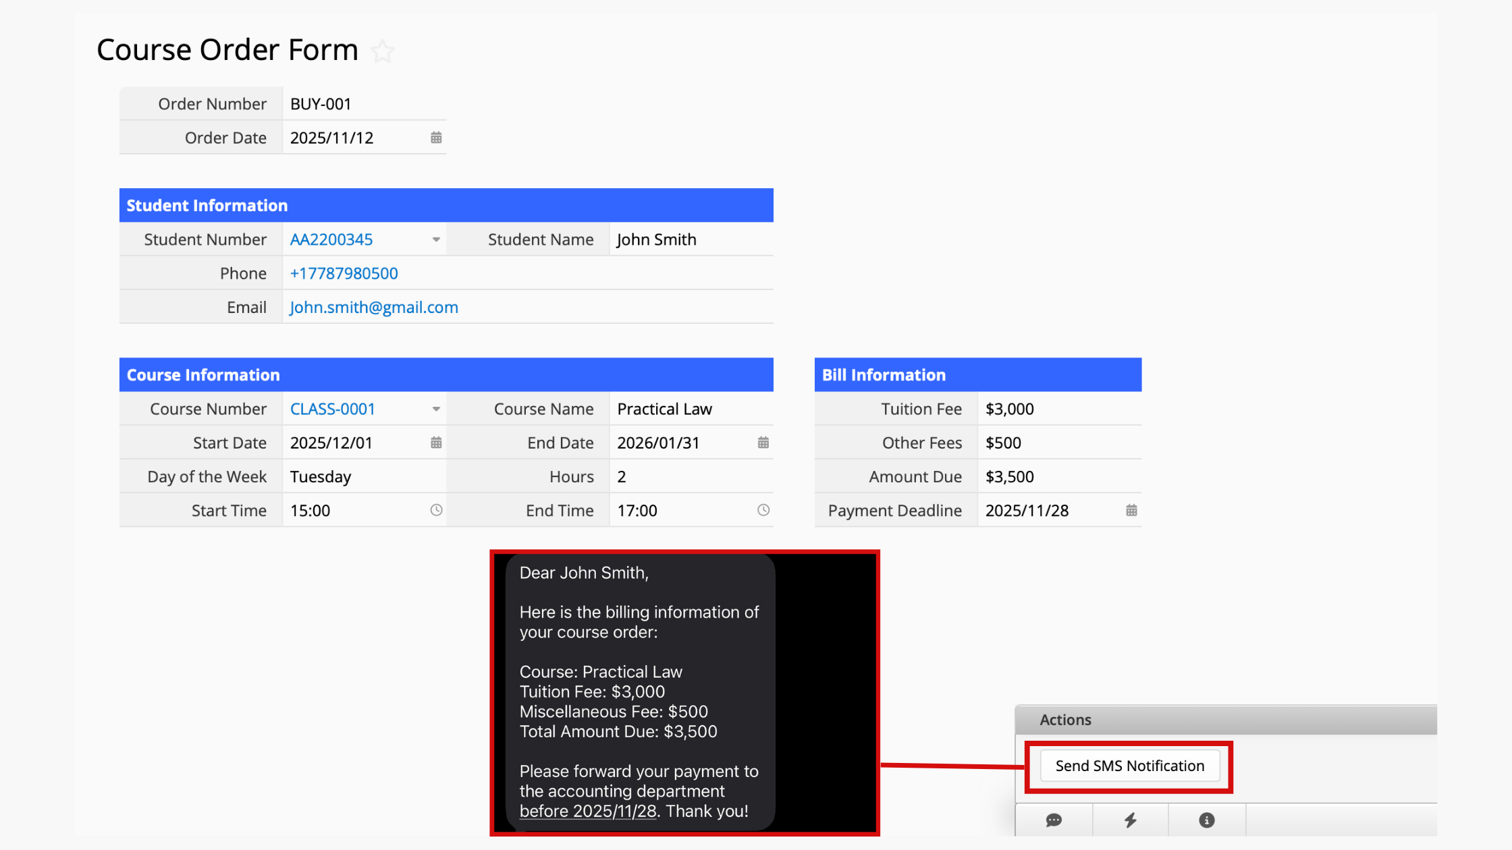Open the Payment Deadline calendar icon
Screen dimensions: 1512x850
(x=1131, y=510)
